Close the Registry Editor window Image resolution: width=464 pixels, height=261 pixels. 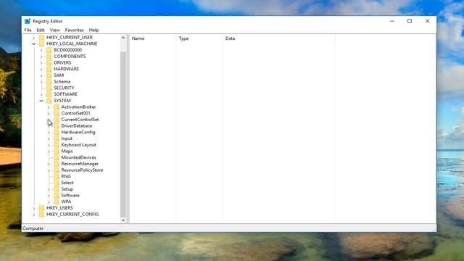point(427,21)
